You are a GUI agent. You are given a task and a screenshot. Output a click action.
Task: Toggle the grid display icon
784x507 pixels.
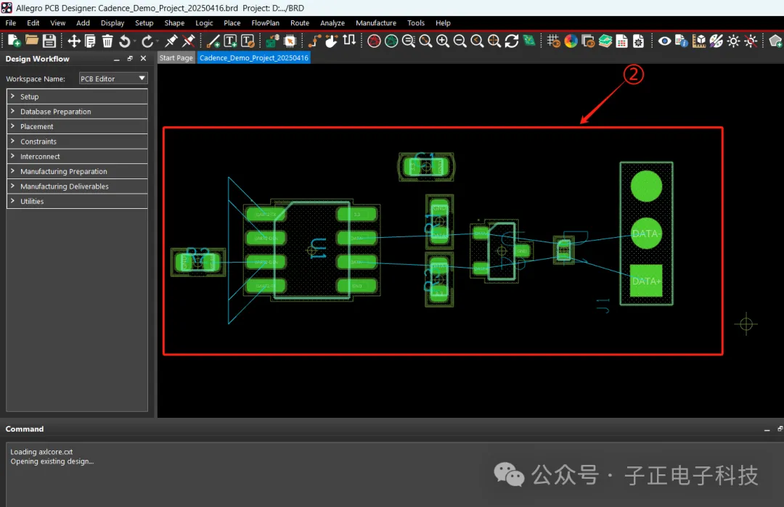[553, 41]
